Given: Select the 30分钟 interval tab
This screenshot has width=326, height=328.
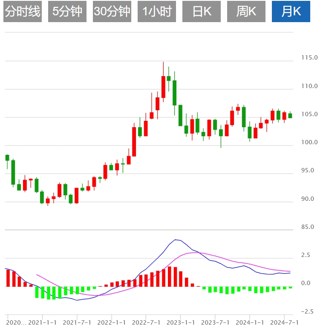Looking at the screenshot, I should coord(112,11).
